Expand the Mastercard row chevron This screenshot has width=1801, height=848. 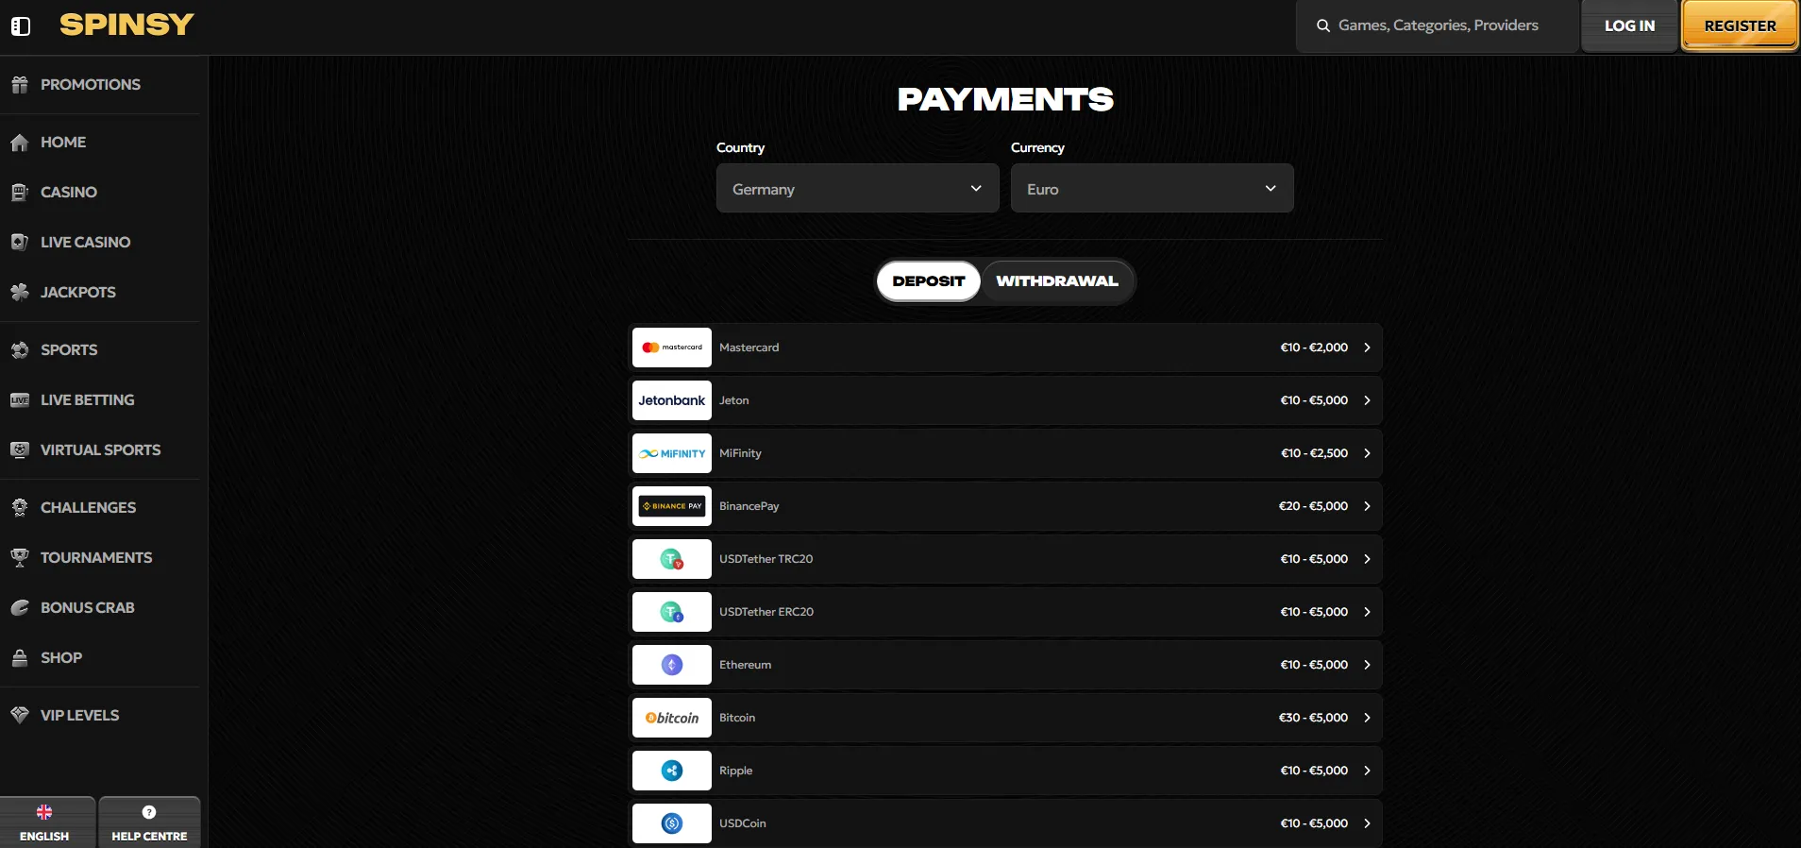(1367, 348)
